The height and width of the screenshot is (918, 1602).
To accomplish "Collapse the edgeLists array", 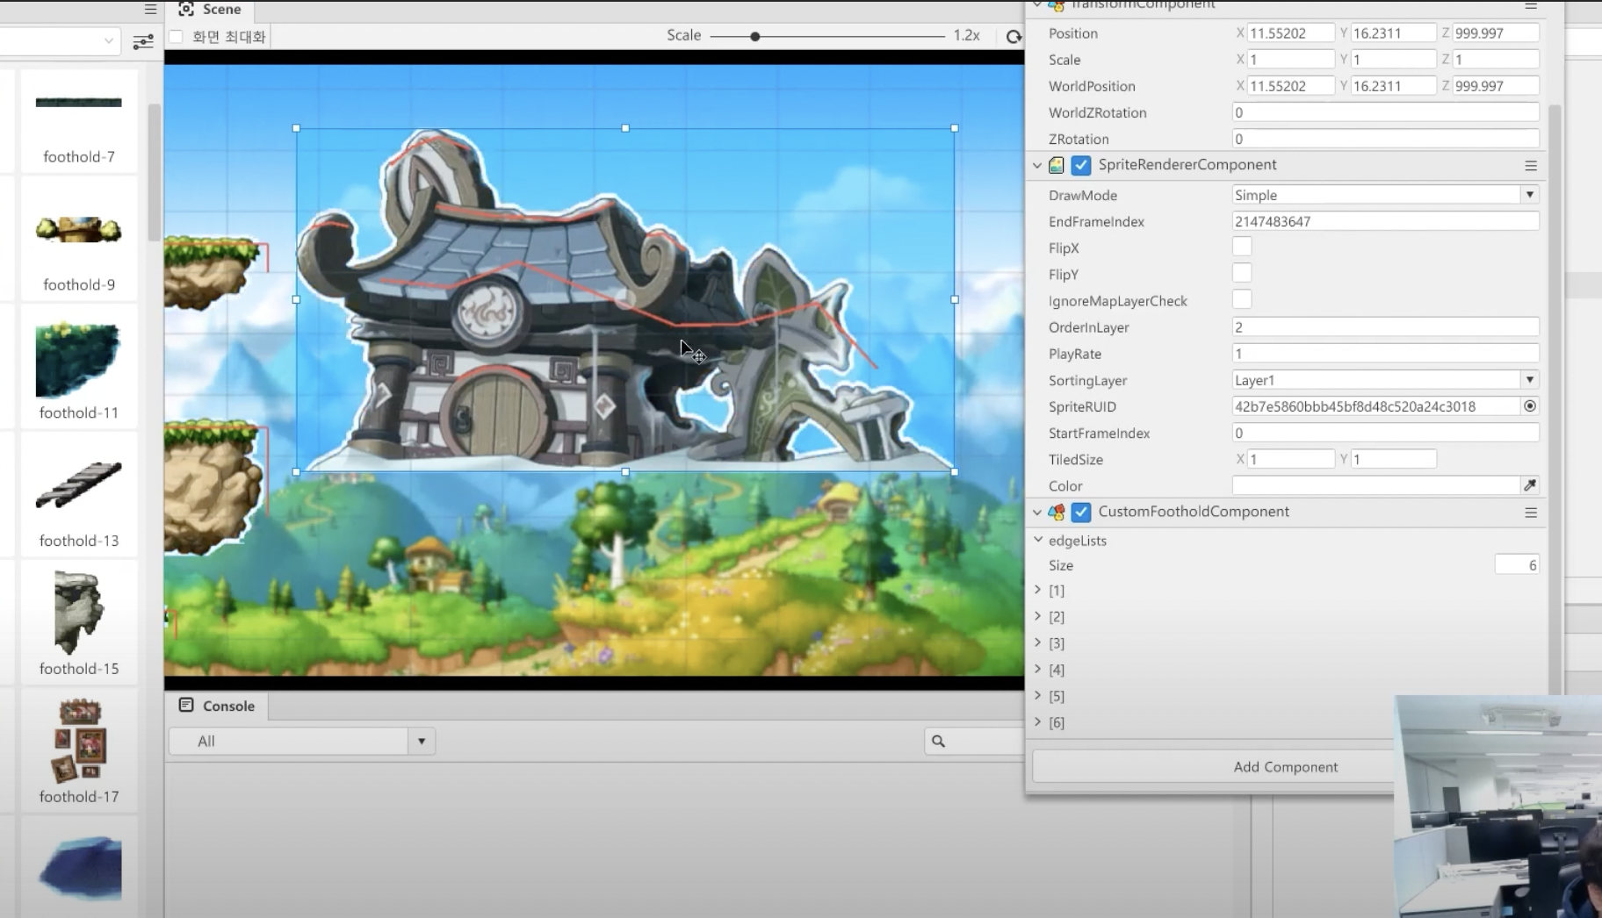I will 1038,540.
